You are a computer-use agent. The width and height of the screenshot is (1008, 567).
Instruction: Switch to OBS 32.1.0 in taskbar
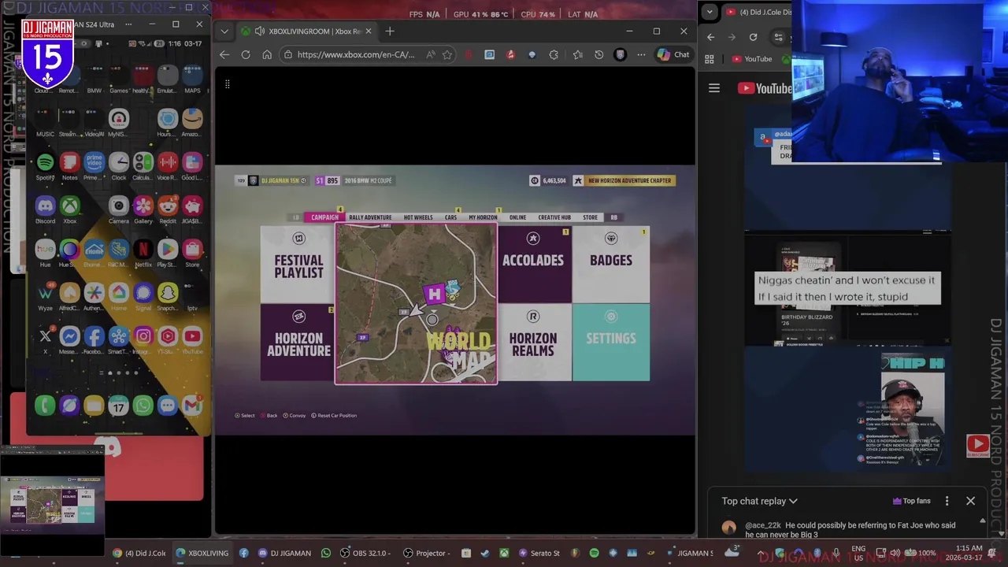(x=366, y=553)
